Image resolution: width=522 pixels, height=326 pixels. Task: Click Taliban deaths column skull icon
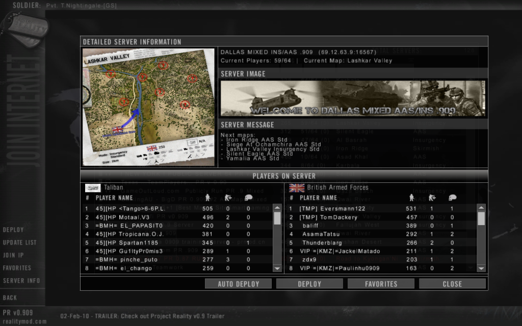point(248,198)
